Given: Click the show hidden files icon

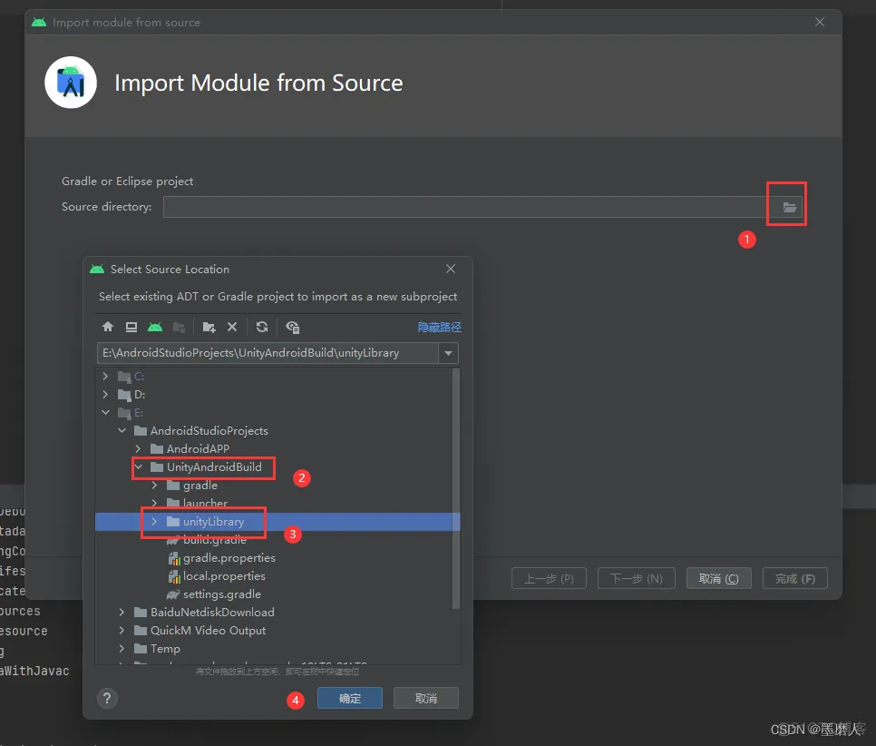Looking at the screenshot, I should pos(292,327).
